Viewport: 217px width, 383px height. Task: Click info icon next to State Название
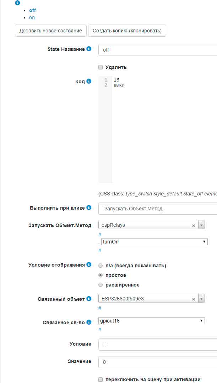[89, 49]
